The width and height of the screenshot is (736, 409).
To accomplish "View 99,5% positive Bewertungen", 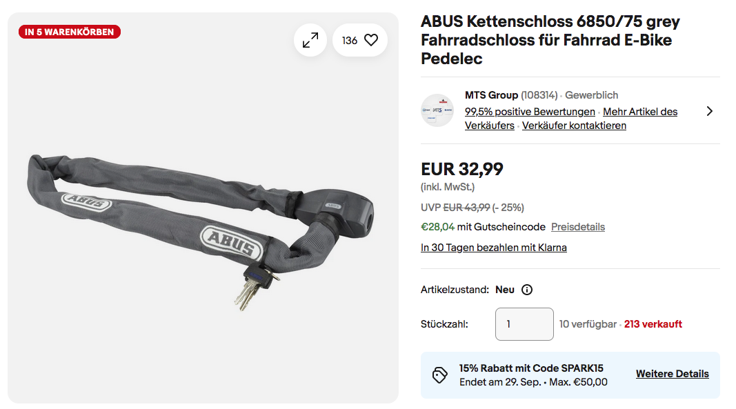I will (x=530, y=112).
